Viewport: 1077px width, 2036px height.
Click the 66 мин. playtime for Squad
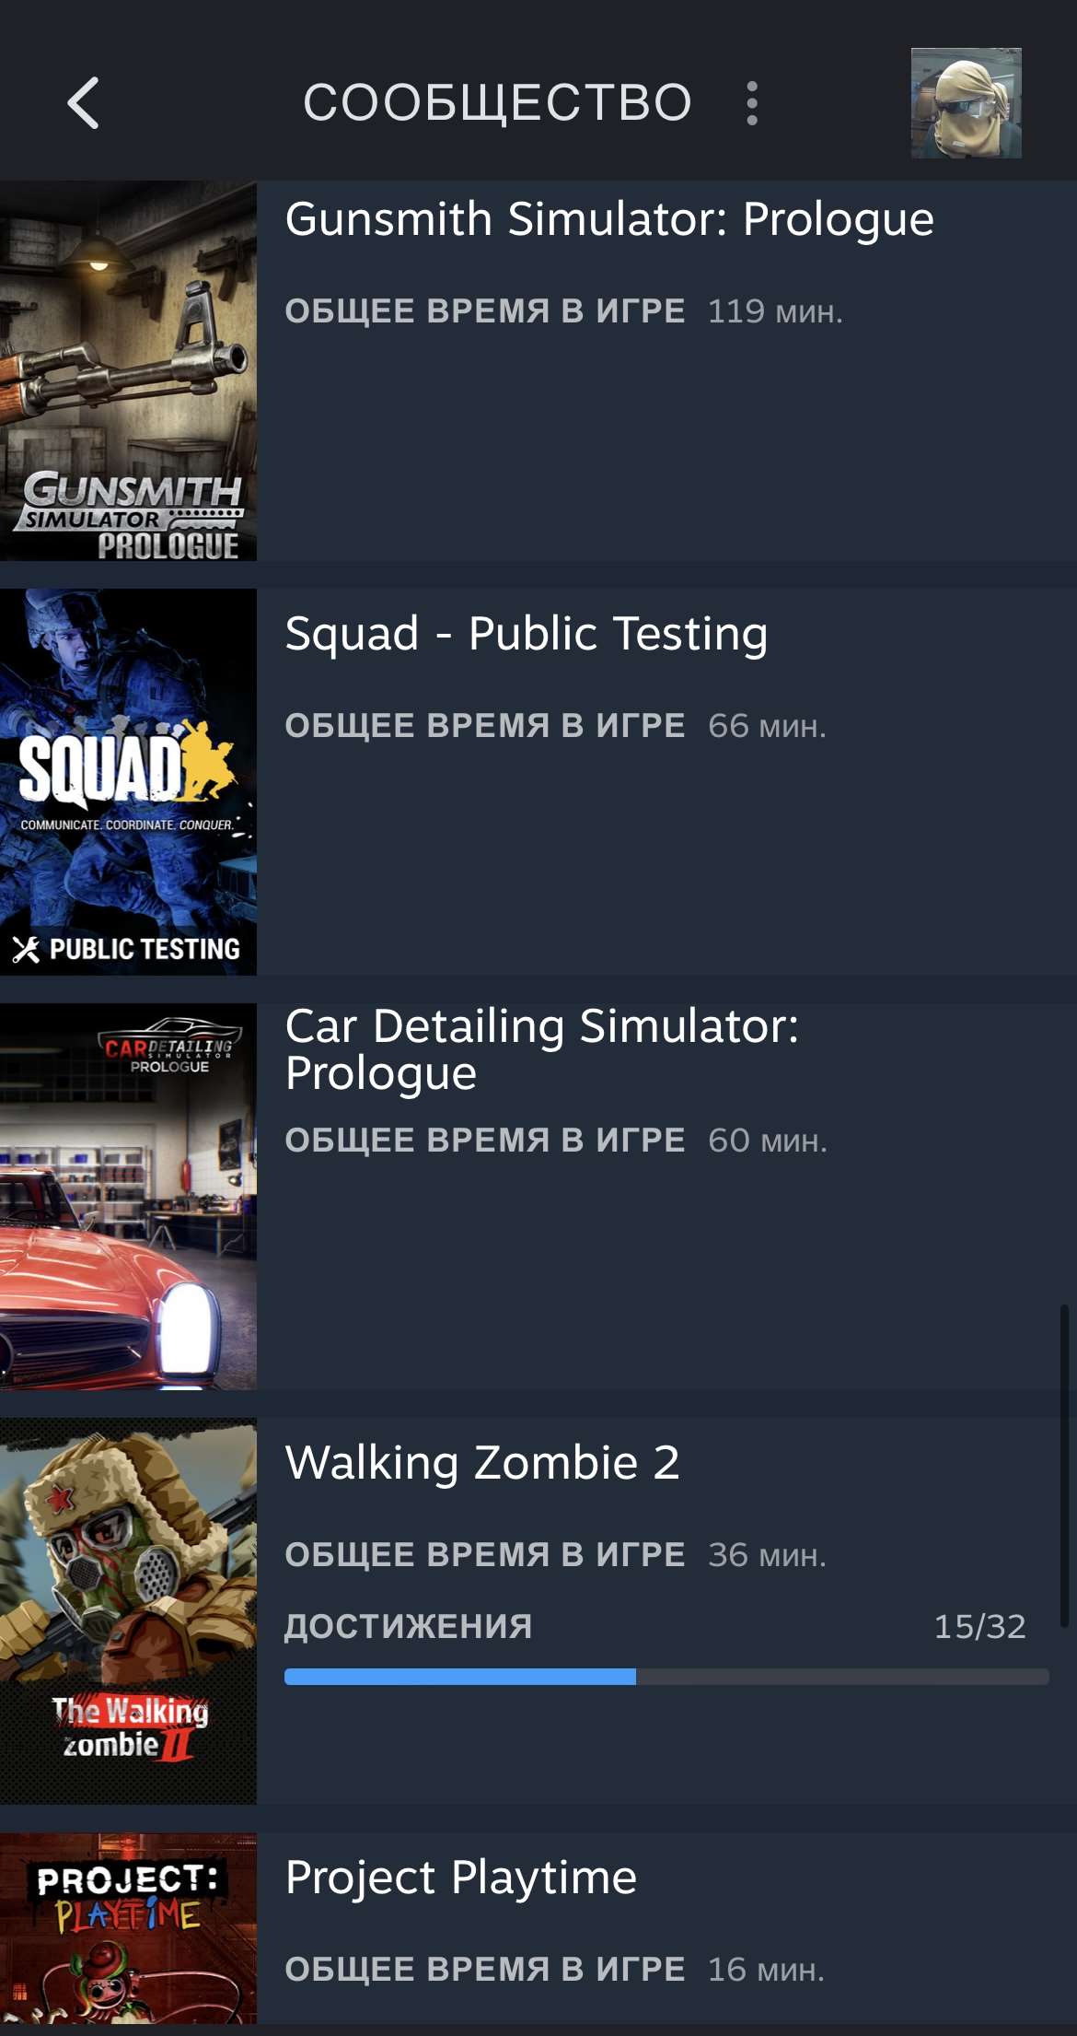click(x=767, y=726)
